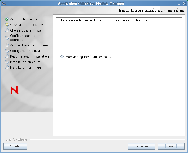Click the 'Admin. base de données' step label

[29, 45]
